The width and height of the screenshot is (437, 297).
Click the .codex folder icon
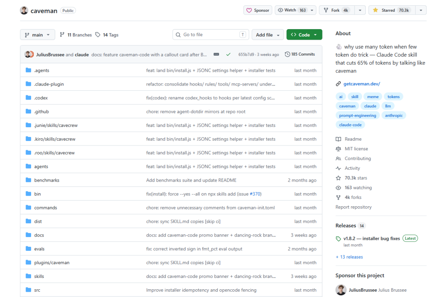(x=28, y=98)
